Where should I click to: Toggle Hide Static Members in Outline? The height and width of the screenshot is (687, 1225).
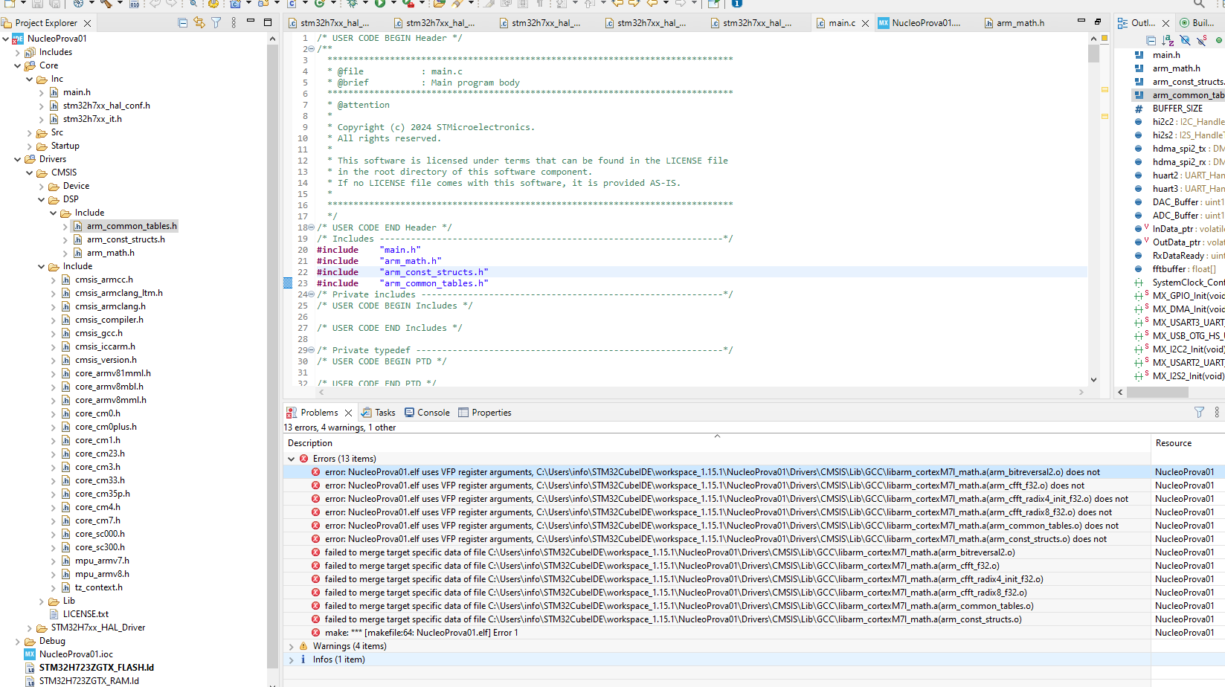tap(1201, 41)
